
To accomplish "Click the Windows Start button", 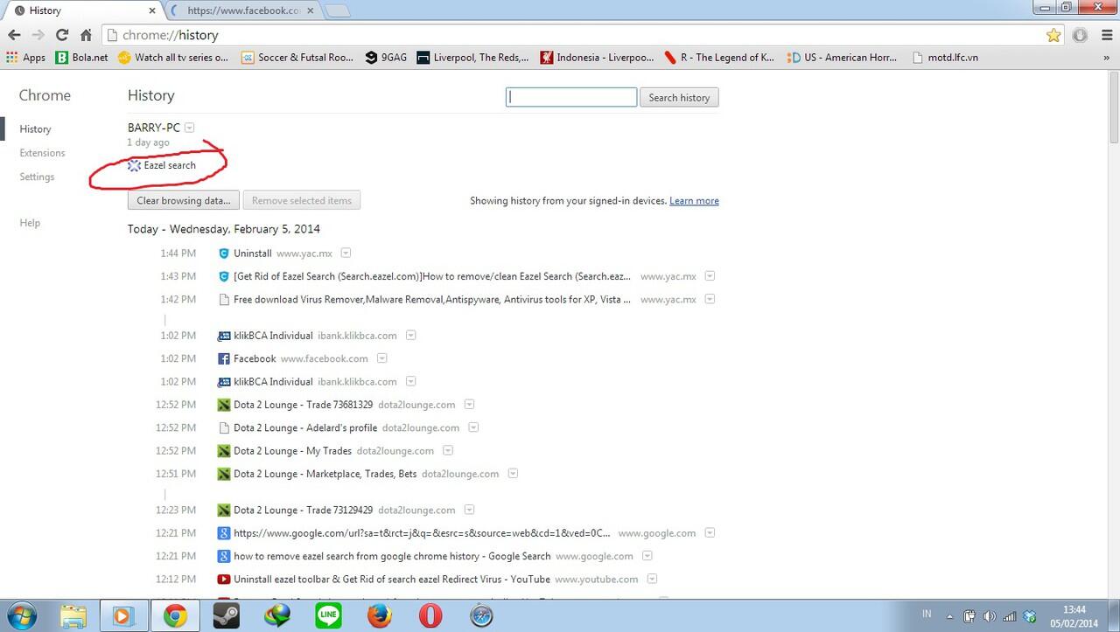I will tap(20, 616).
